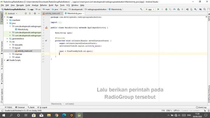Expand the drawable folder

tap(10, 45)
